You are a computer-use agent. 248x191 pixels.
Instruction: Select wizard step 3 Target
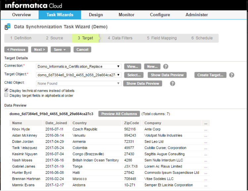pos(85,38)
